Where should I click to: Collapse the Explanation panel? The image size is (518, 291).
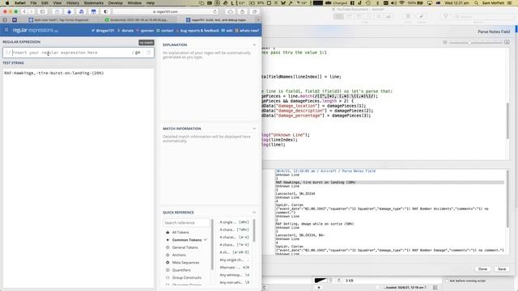coord(254,44)
